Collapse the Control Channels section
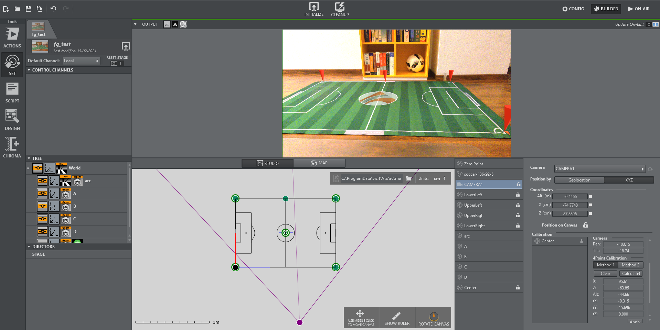 tap(29, 70)
